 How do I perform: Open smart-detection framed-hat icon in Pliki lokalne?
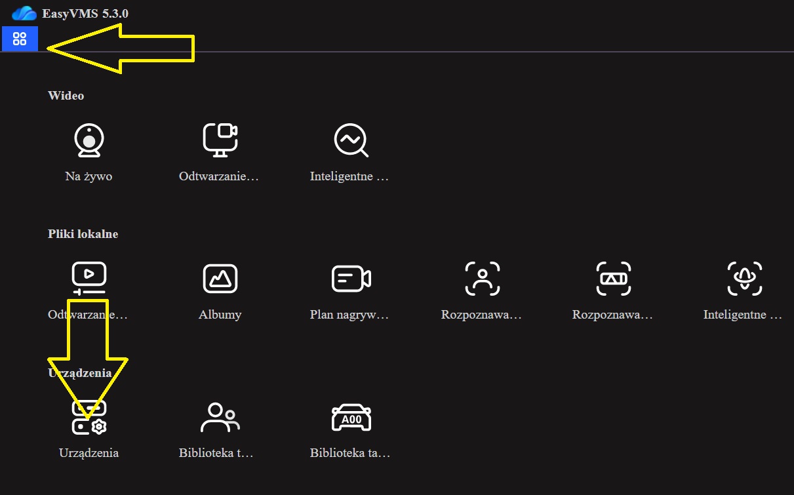745,279
